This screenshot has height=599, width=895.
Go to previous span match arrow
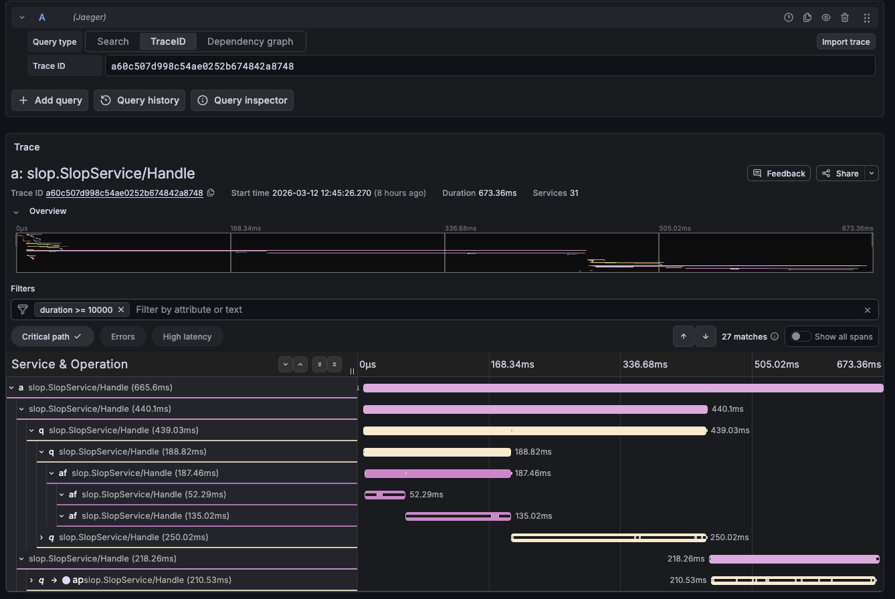683,336
